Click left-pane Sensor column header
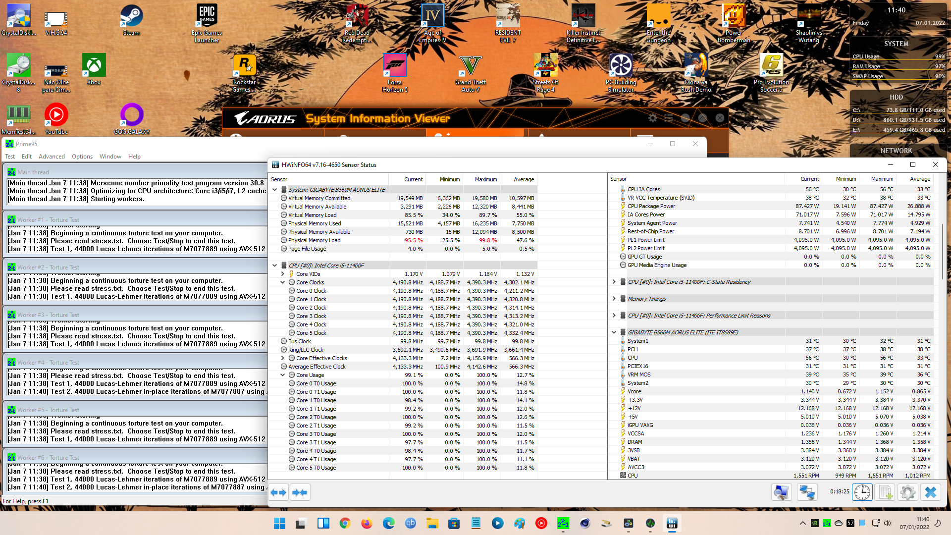The image size is (951, 535). [x=329, y=179]
